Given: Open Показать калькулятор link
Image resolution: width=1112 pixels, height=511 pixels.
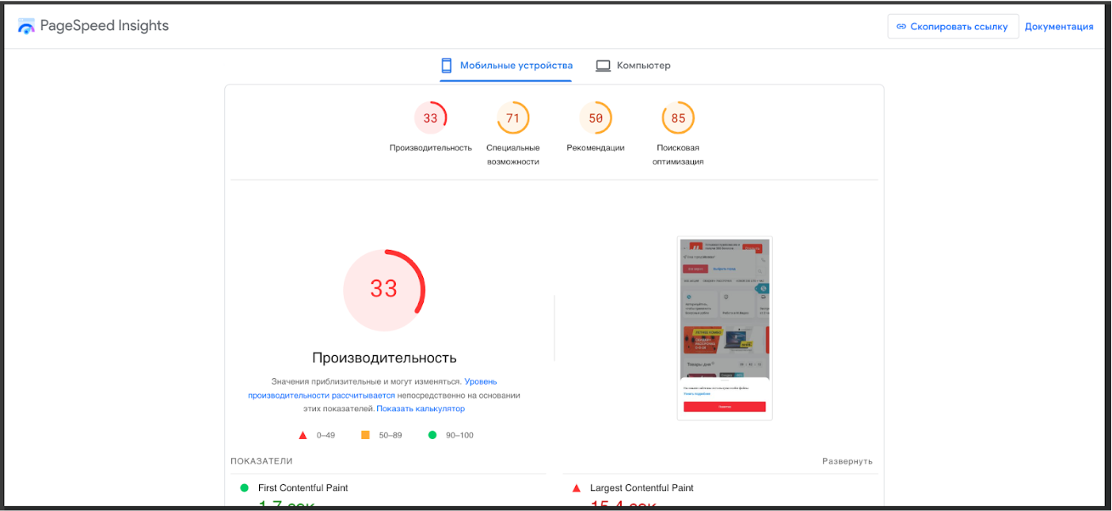Looking at the screenshot, I should coord(421,409).
